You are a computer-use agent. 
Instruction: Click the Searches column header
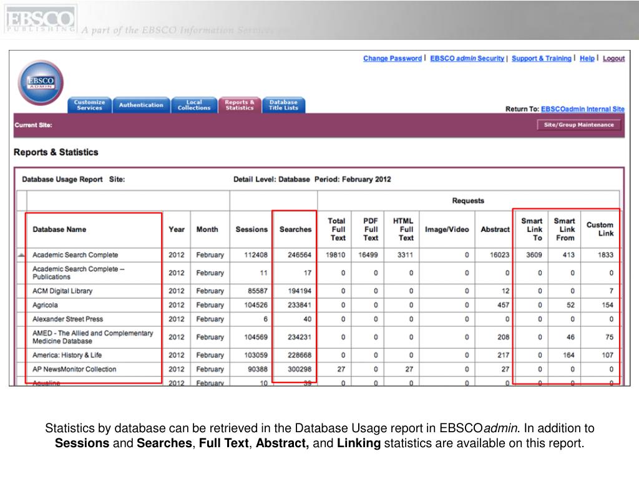(295, 230)
